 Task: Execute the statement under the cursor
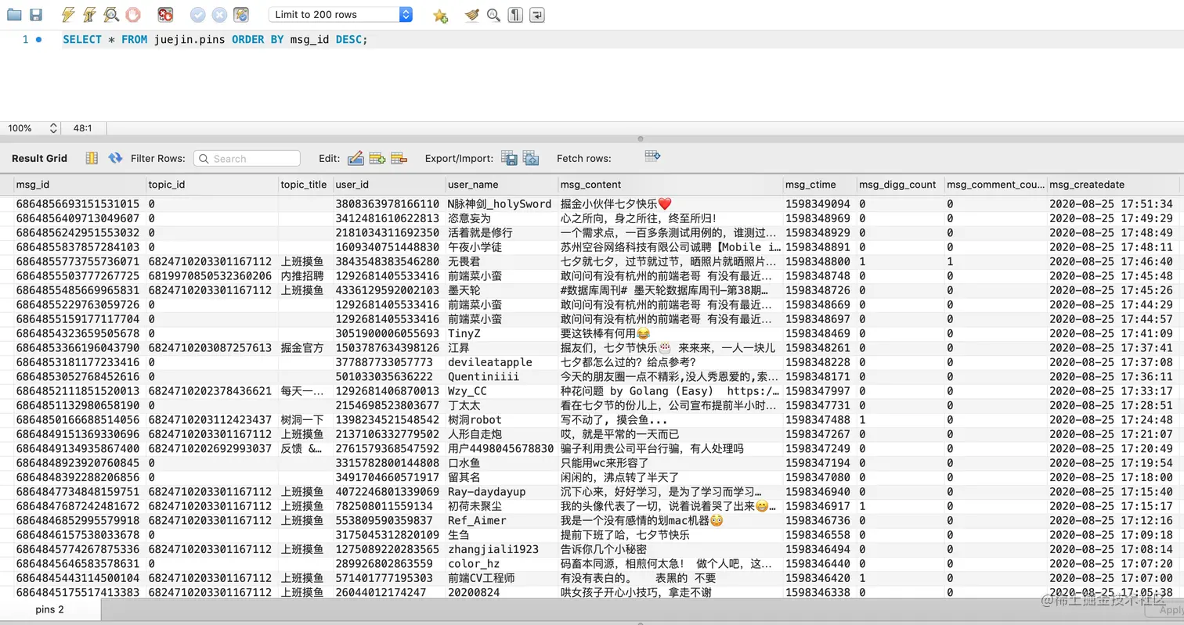tap(89, 15)
